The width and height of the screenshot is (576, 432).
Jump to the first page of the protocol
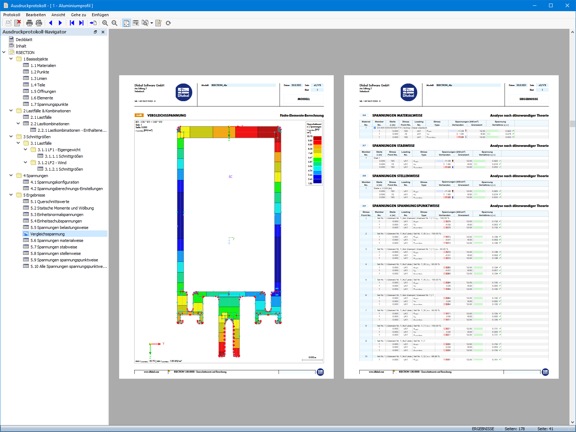[x=72, y=23]
